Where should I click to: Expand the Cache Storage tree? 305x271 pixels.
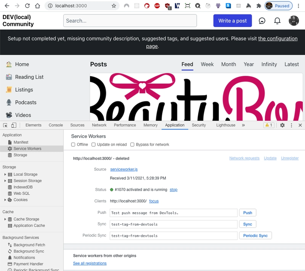tap(5, 219)
